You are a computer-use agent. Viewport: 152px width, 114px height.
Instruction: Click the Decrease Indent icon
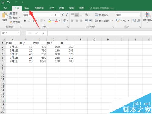[x=87, y=21]
